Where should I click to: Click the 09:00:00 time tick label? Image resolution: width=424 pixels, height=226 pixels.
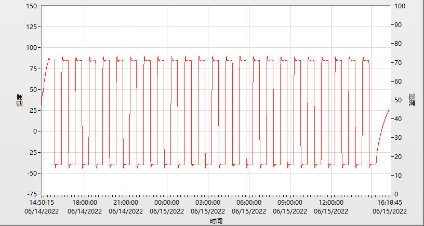pos(290,203)
